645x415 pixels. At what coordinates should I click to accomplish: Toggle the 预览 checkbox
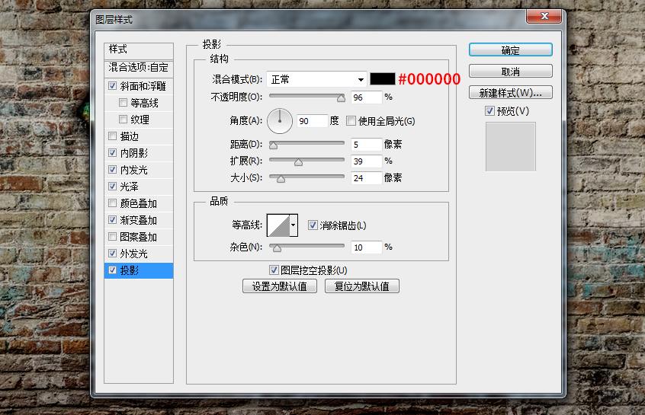pyautogui.click(x=489, y=111)
